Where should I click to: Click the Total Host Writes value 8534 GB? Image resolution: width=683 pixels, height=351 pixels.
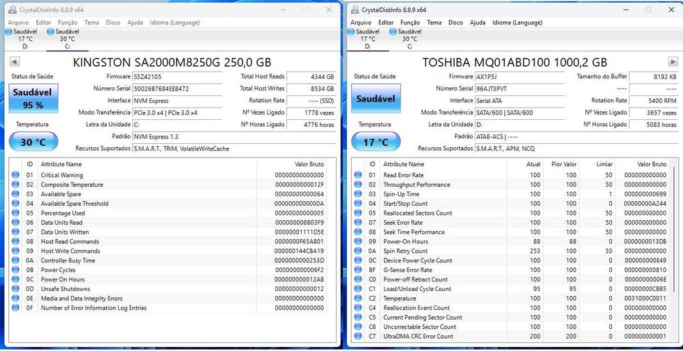[x=311, y=89]
